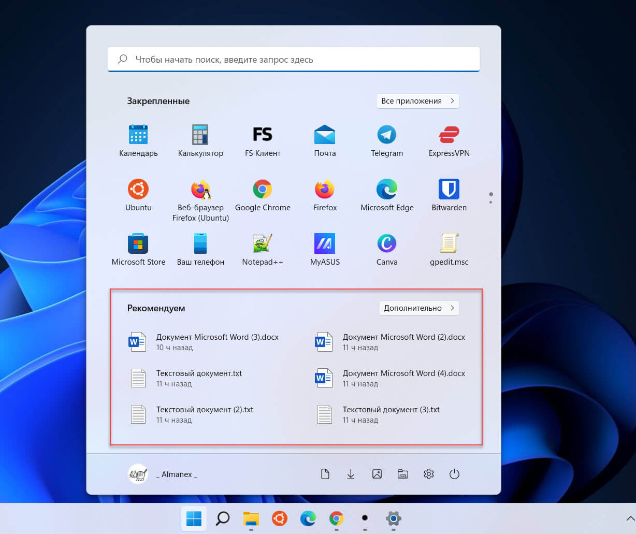Screen dimensions: 636x534
Task: Open Settings app on the taskbar
Action: click(394, 518)
